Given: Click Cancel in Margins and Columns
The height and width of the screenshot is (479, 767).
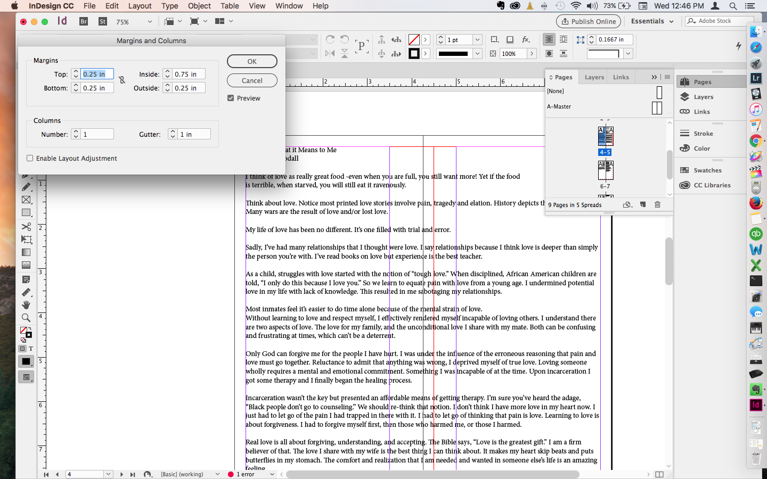Looking at the screenshot, I should pyautogui.click(x=252, y=80).
